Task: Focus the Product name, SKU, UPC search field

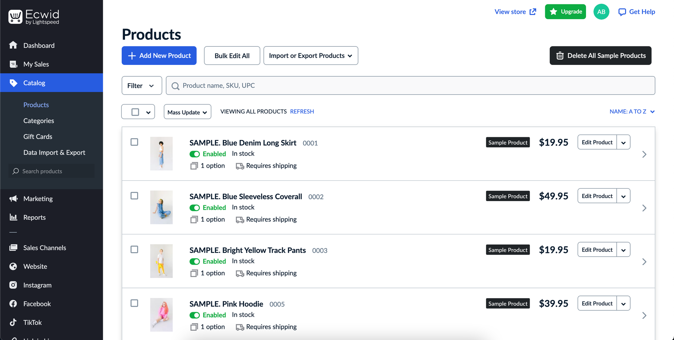Action: click(410, 86)
